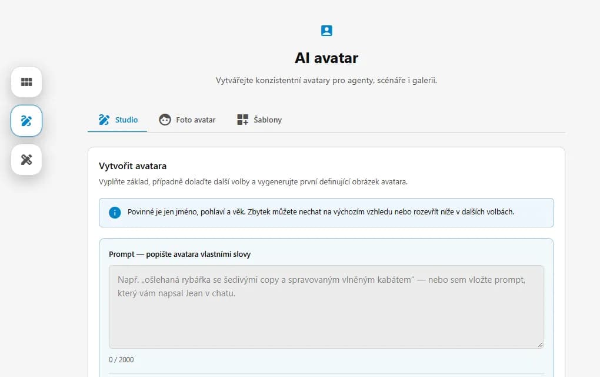Select the avatar studio pencil sidebar button
Screen dimensions: 600x377
[26, 121]
